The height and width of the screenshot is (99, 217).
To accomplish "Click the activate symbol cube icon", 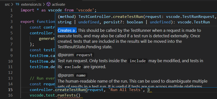I will click(x=48, y=4).
